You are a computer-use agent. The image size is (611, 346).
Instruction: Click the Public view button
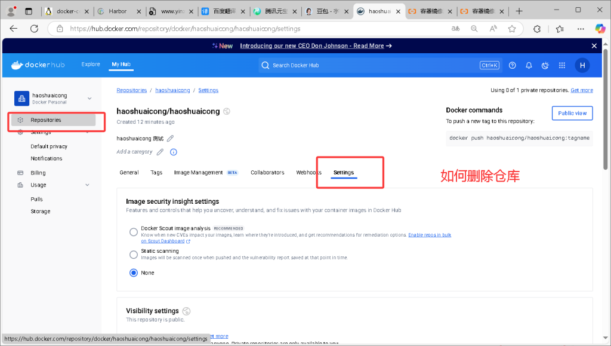(x=572, y=113)
